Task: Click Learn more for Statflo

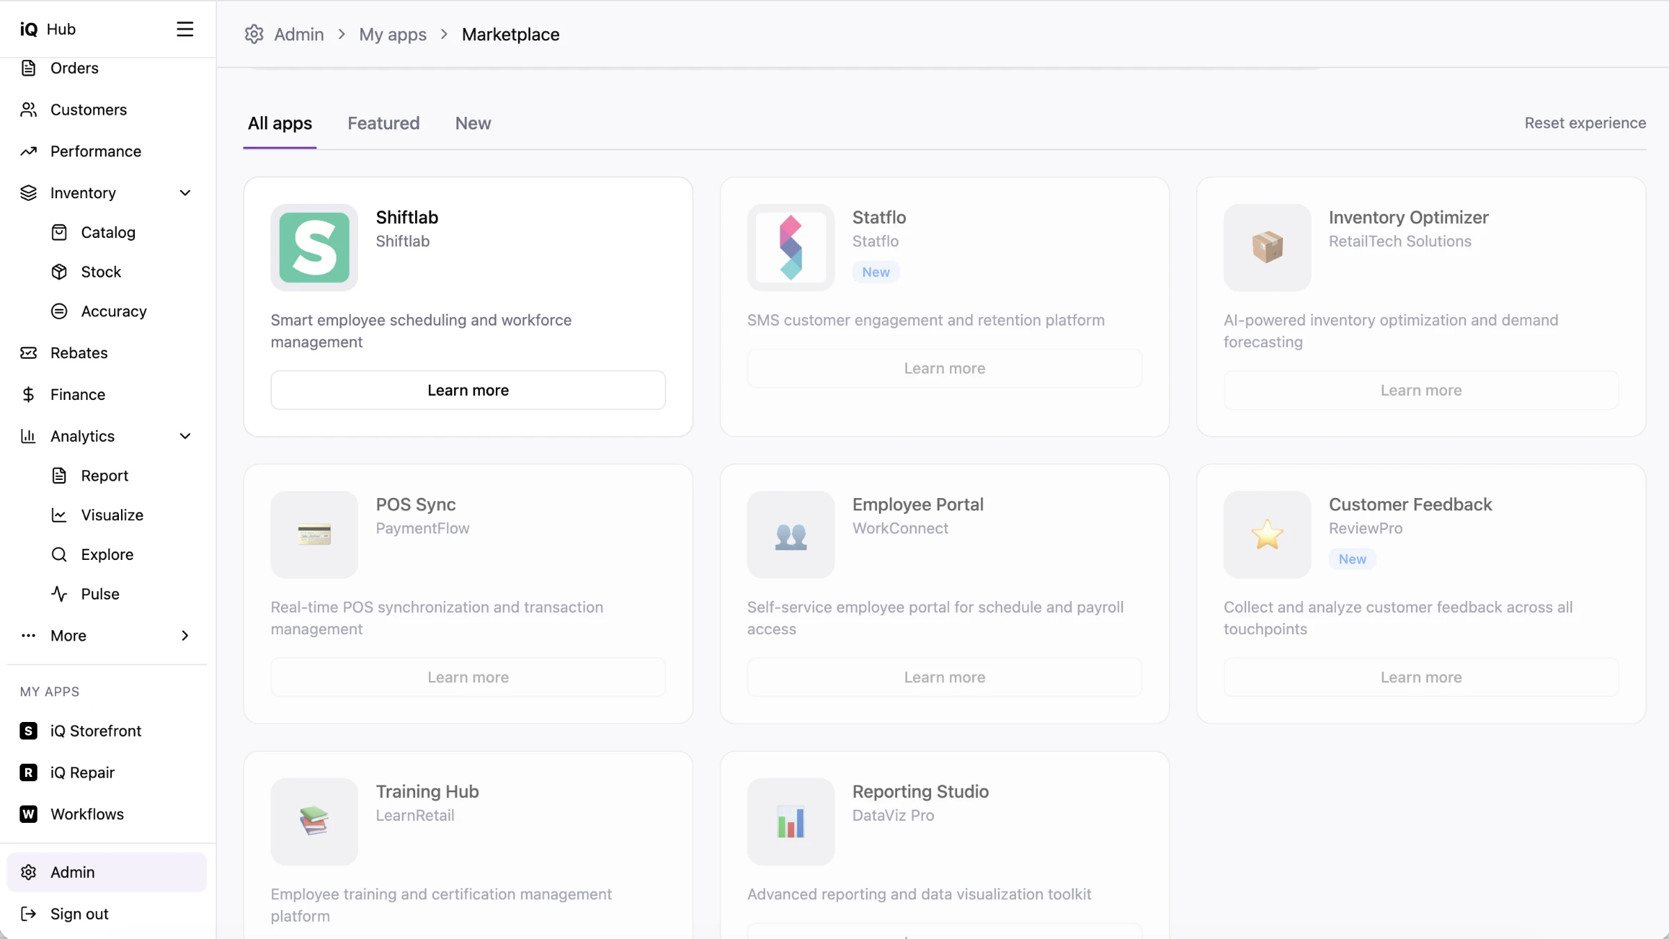Action: tap(944, 369)
